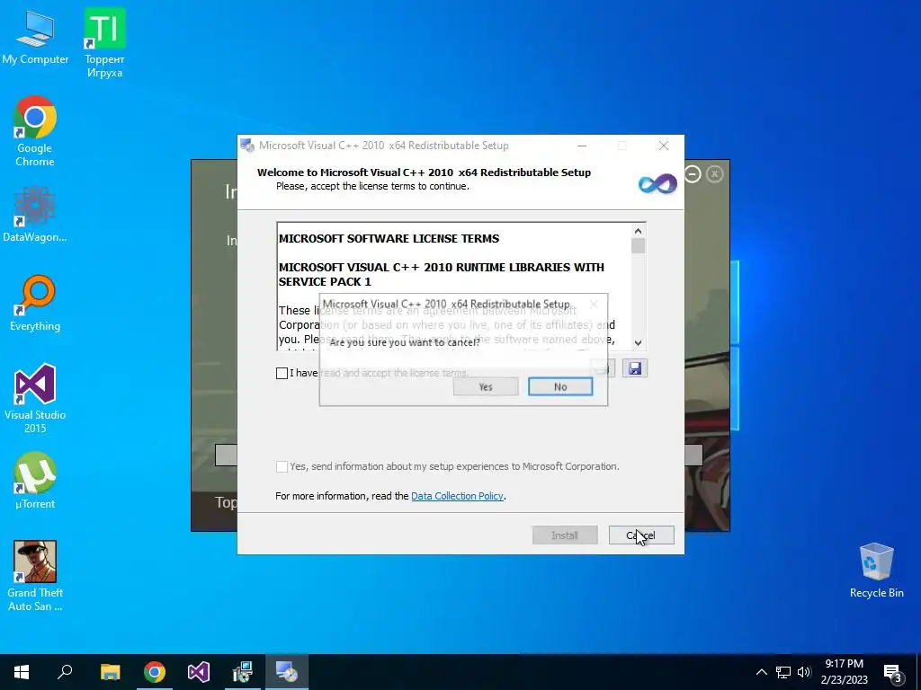Viewport: 921px width, 690px height.
Task: Open the Торрент Игруха desktop shortcut
Action: pyautogui.click(x=104, y=42)
